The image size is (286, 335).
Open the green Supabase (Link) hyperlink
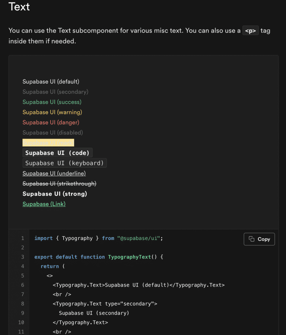click(44, 204)
